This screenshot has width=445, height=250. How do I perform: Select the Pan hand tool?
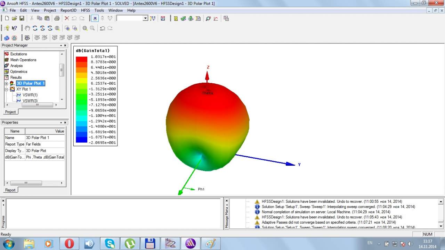coord(27,28)
